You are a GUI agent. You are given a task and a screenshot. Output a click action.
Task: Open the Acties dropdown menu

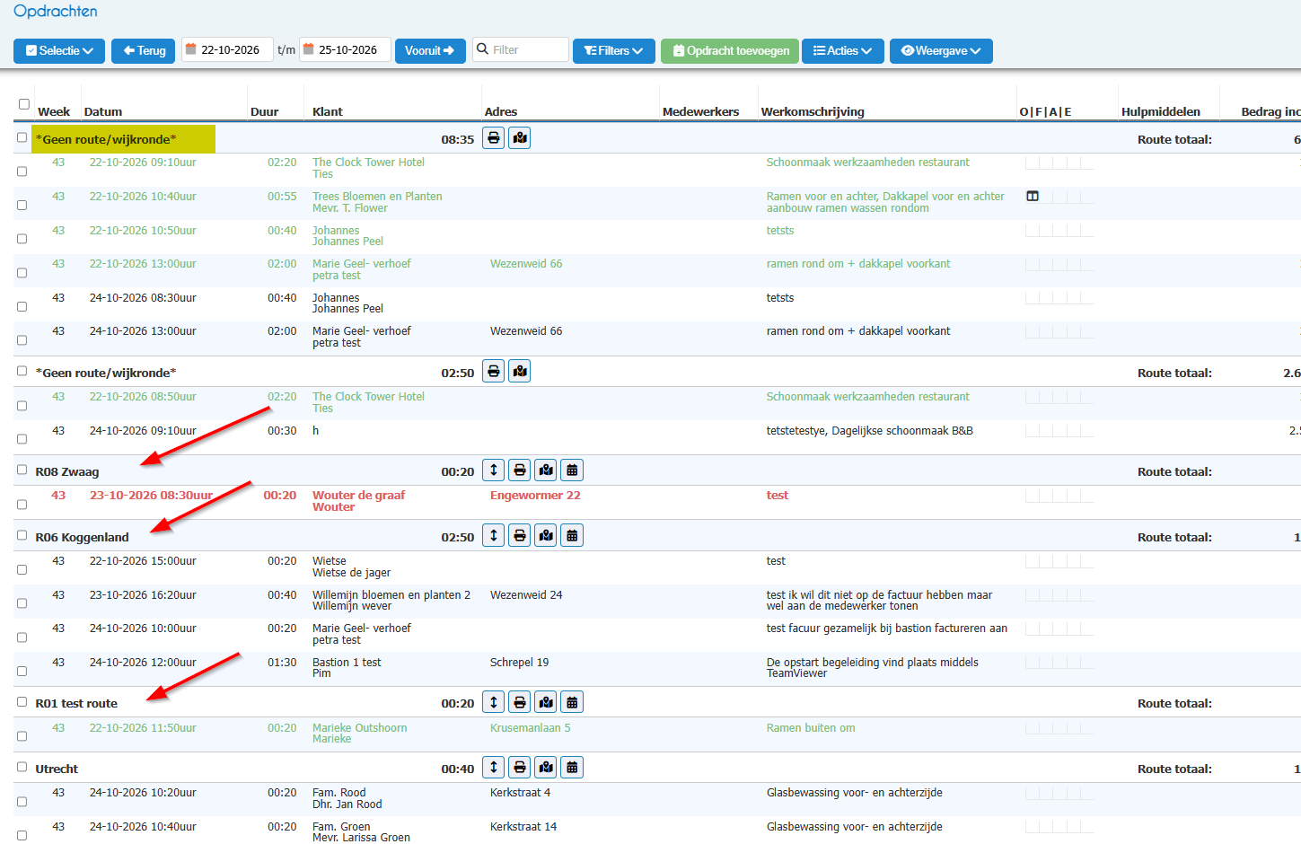(843, 51)
